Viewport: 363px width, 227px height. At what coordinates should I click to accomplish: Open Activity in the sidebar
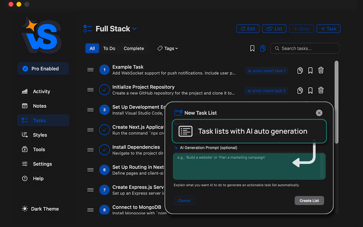41,91
